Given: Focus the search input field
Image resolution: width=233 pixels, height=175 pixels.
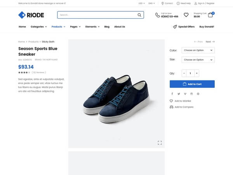Looking at the screenshot, I should click(x=97, y=15).
